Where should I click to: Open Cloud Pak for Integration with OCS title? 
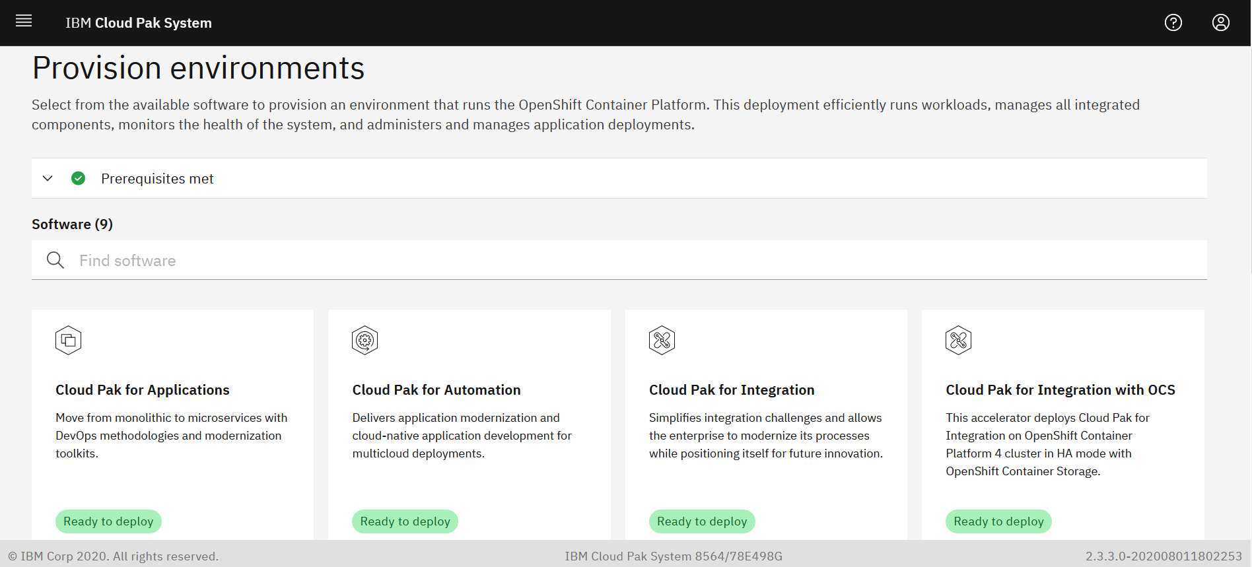1061,390
